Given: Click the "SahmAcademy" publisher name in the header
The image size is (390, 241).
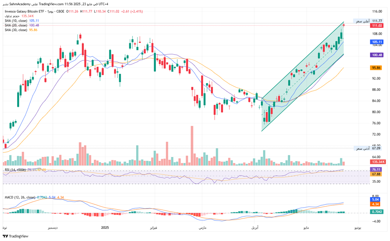Looking at the screenshot, I should [20, 4].
